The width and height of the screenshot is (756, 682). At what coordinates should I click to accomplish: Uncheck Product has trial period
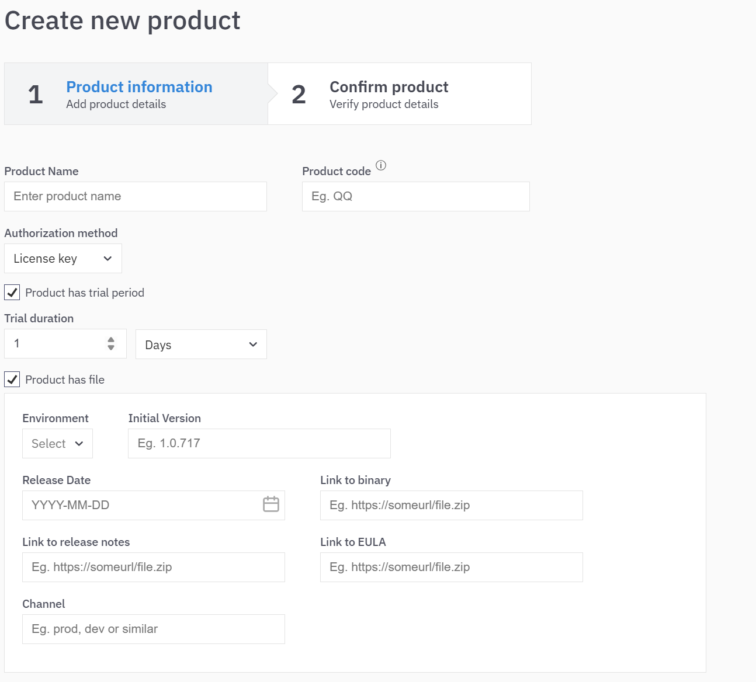pos(12,293)
